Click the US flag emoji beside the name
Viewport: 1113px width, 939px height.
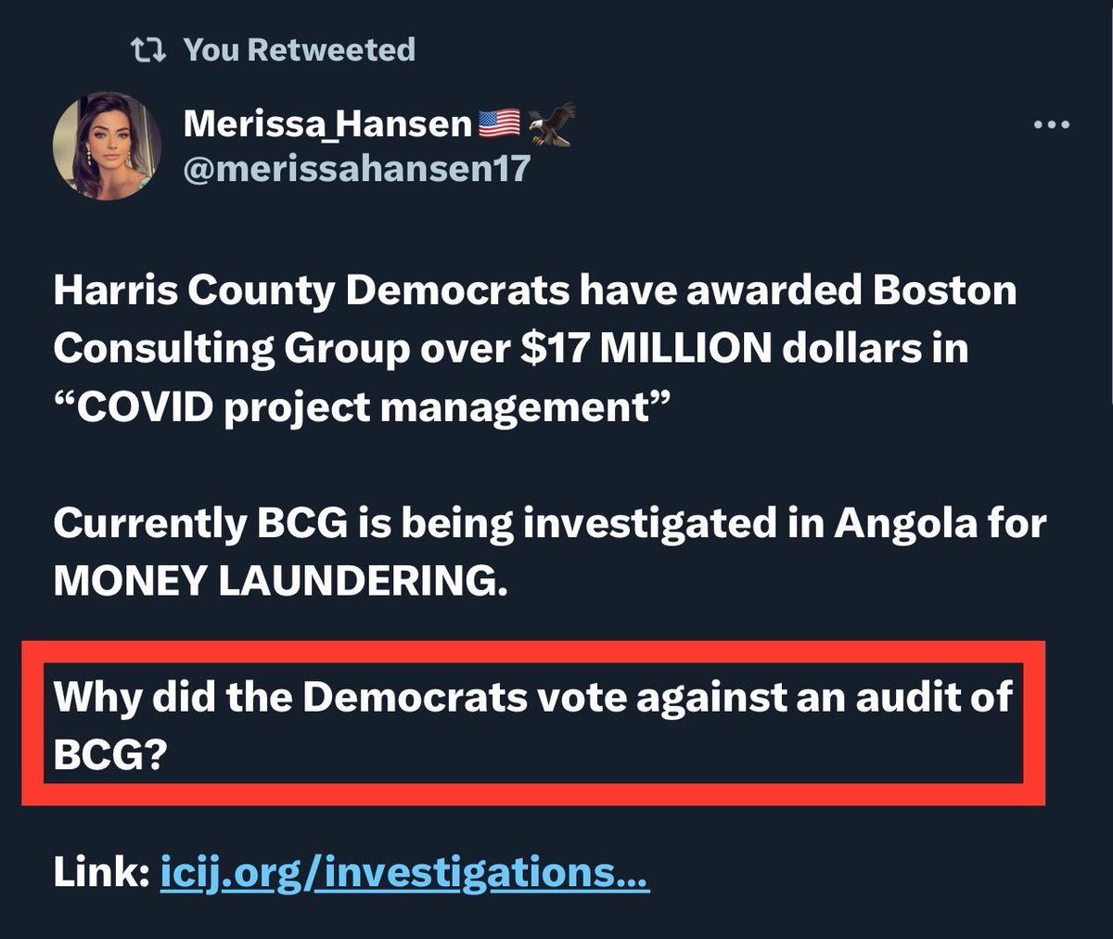[x=499, y=124]
